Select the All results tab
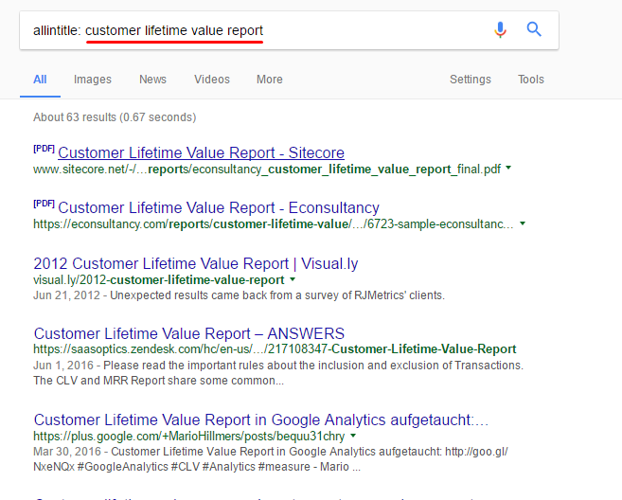 [40, 80]
